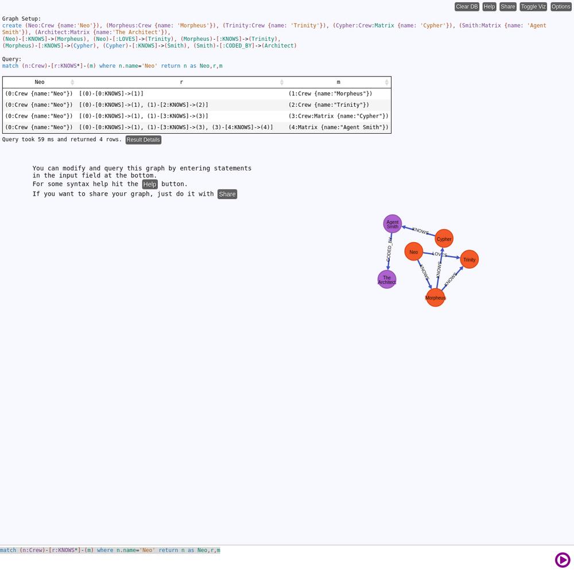Select the Agent Smith graph node
The image size is (574, 574).
pos(393,224)
